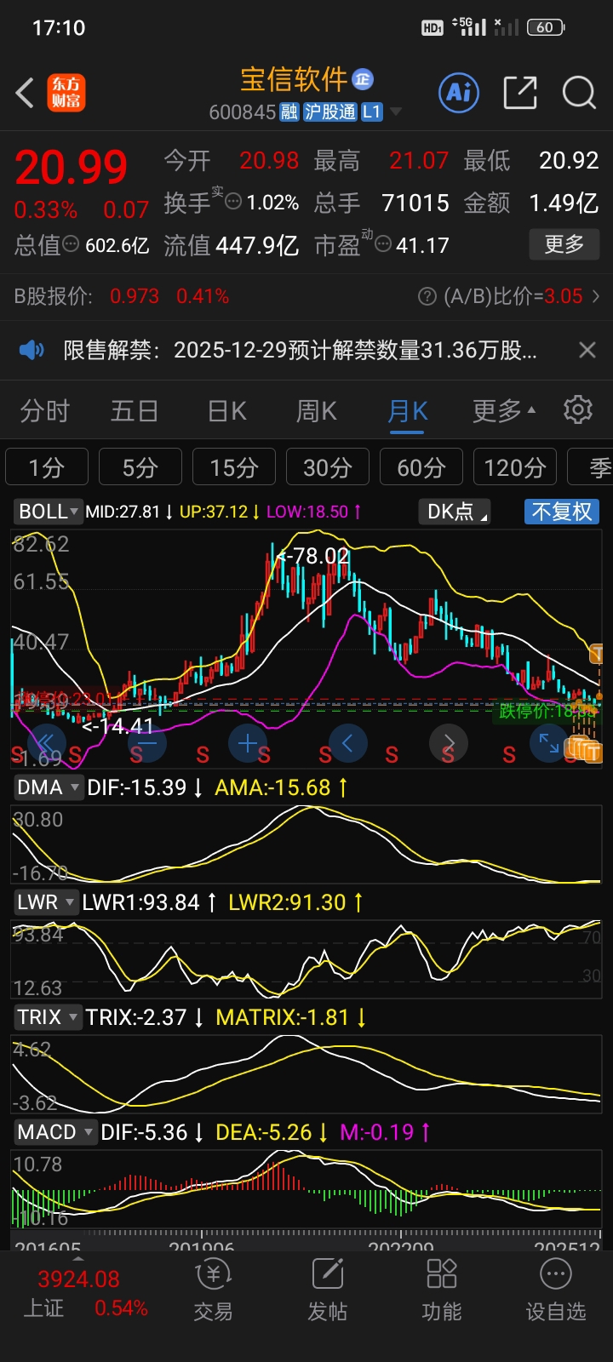Open the Eastmoney logo icon
Image resolution: width=613 pixels, height=1362 pixels.
click(x=66, y=93)
